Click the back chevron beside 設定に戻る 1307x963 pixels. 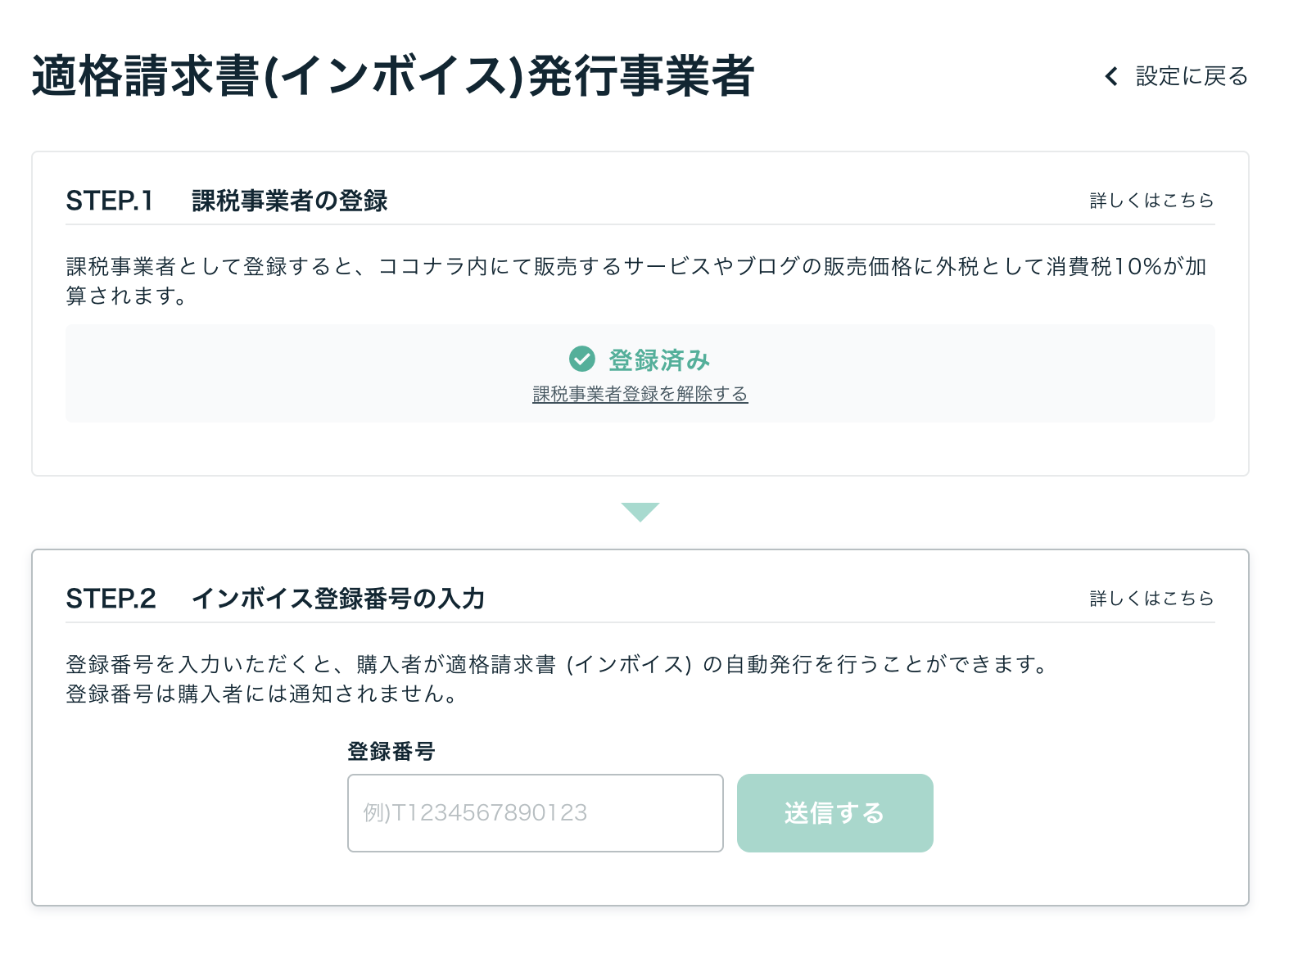(x=1111, y=77)
